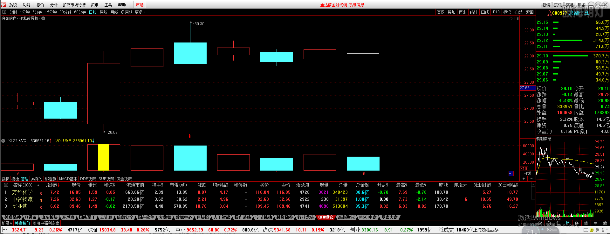Open the 功能 menu
This screenshot has width=610, height=234.
tap(27, 5)
